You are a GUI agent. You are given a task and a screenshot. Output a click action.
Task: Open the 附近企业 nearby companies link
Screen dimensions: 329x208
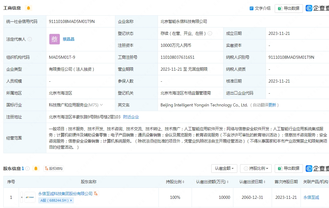[131, 117]
